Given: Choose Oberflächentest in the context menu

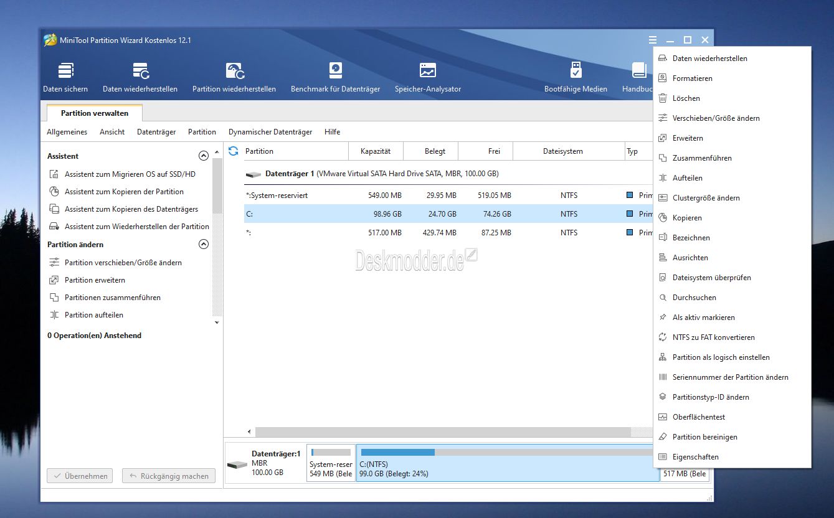Looking at the screenshot, I should 732,417.
